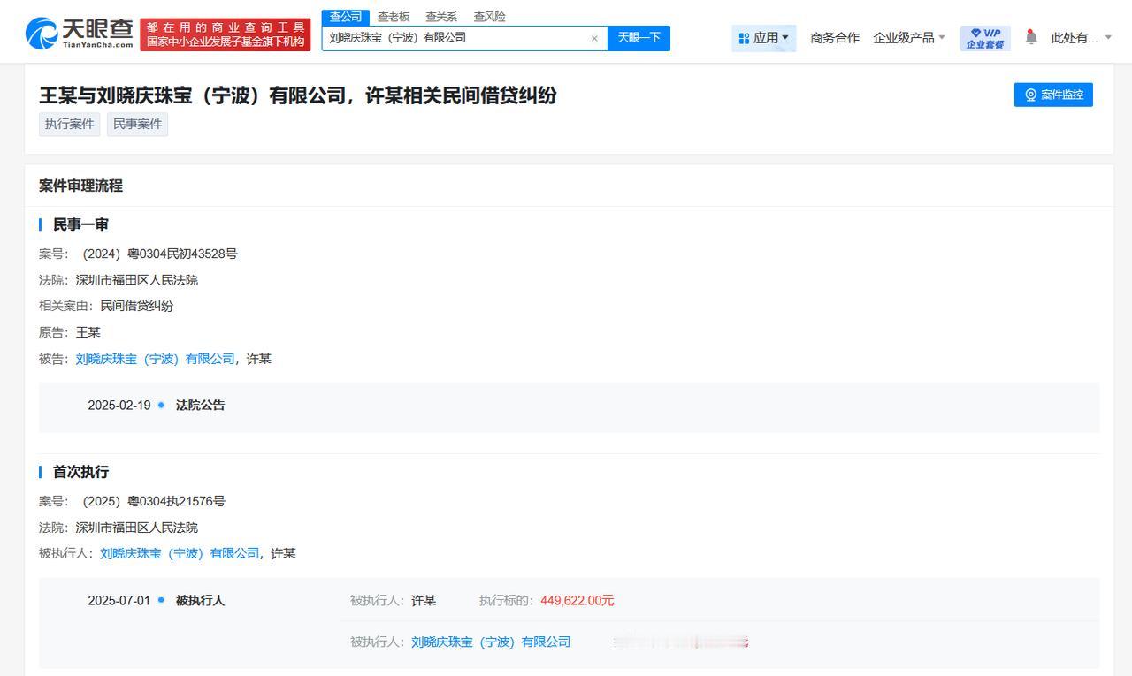Click the 首次执行 section heading
The image size is (1132, 676).
pyautogui.click(x=80, y=472)
